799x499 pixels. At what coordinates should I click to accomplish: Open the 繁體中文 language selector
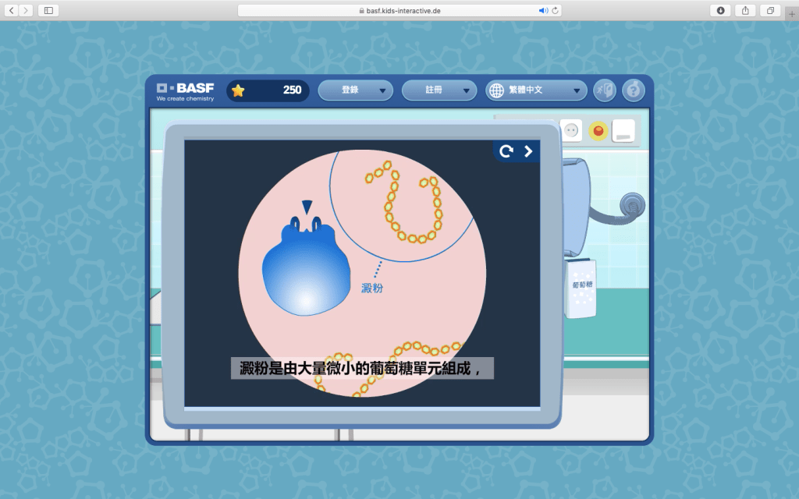click(536, 90)
